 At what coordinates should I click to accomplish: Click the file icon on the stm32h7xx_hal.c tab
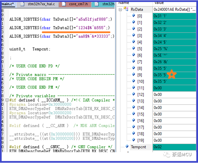pyautogui.click(x=22, y=4)
